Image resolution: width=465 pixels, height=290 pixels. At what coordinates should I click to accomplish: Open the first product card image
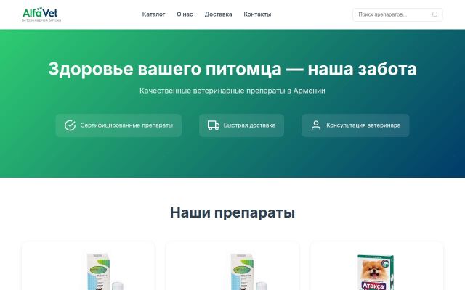[105, 271]
